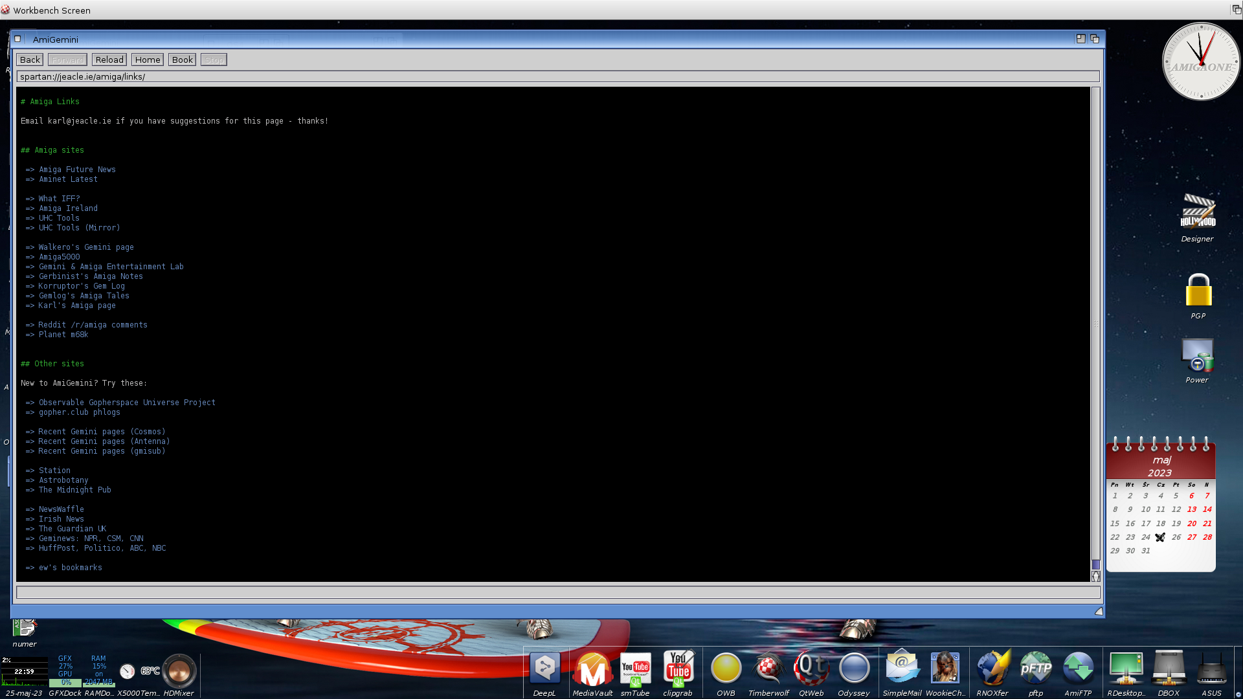Launch Odyssey browser icon
Image resolution: width=1243 pixels, height=699 pixels.
pos(854,669)
